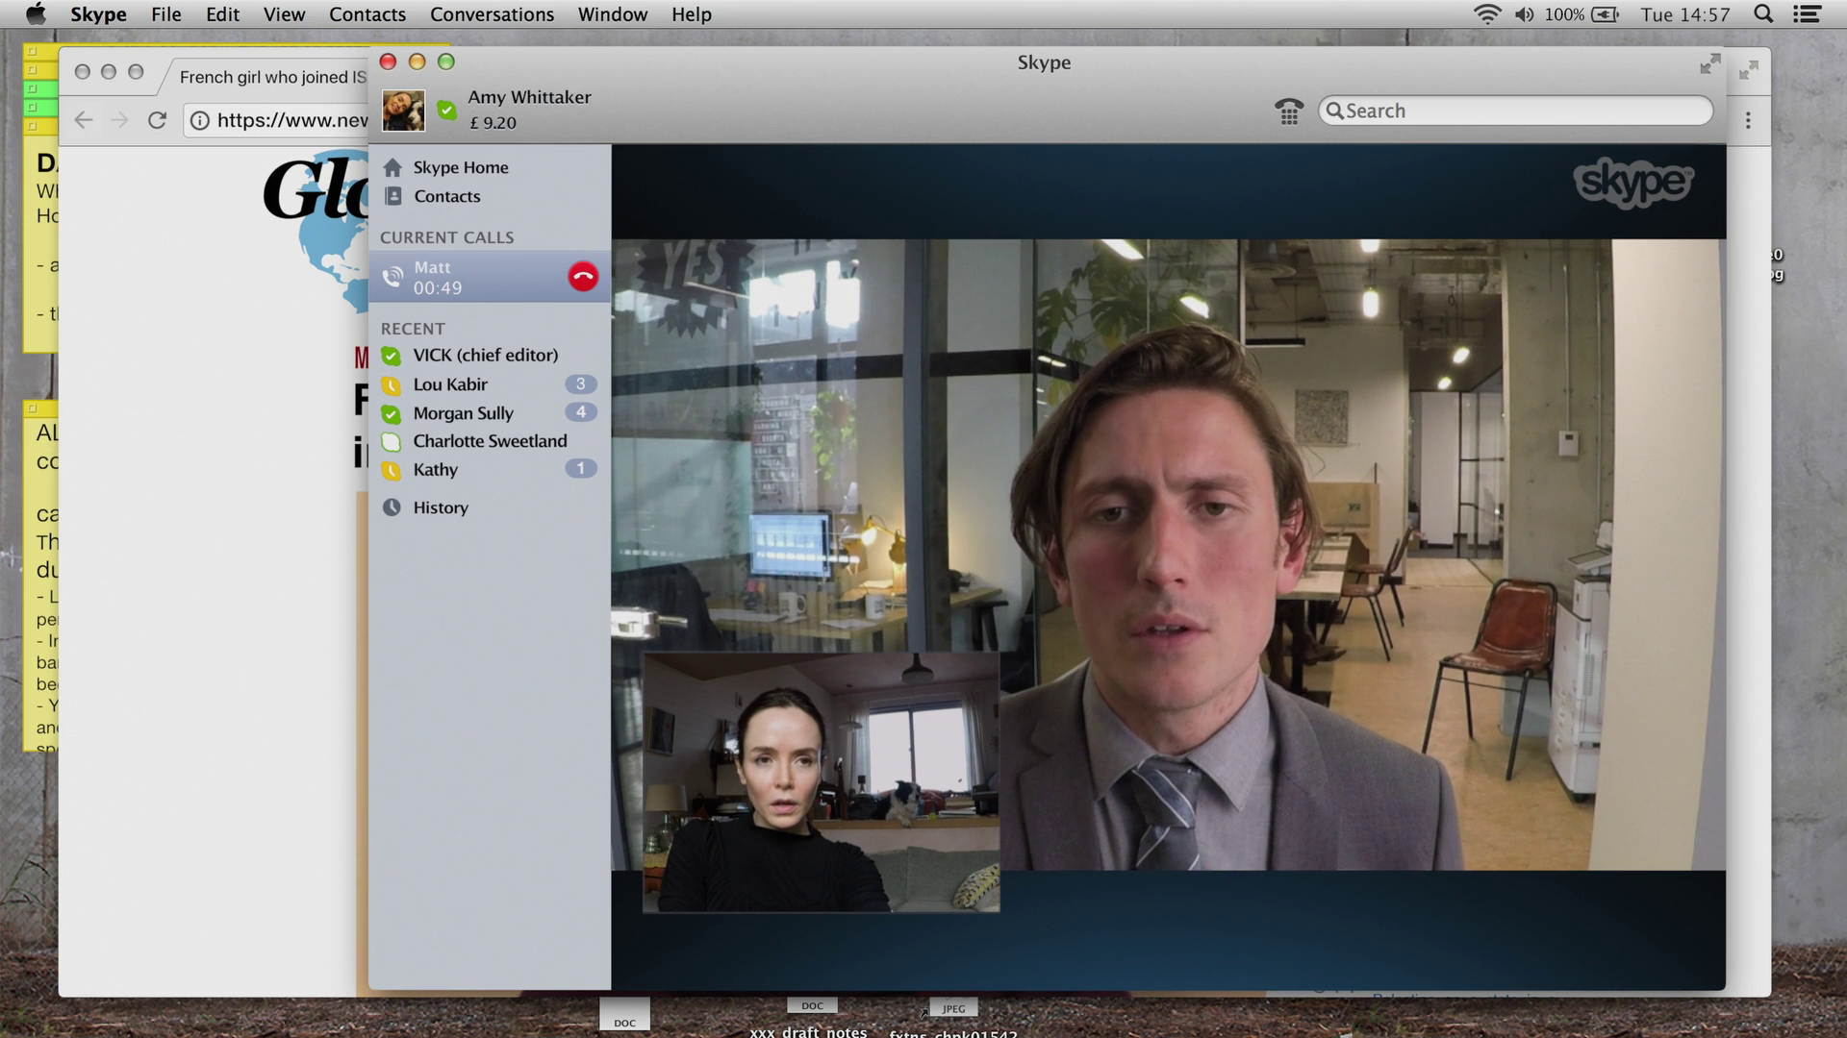Click Morgan Sully's unread badge 4
This screenshot has width=1847, height=1038.
tap(580, 411)
